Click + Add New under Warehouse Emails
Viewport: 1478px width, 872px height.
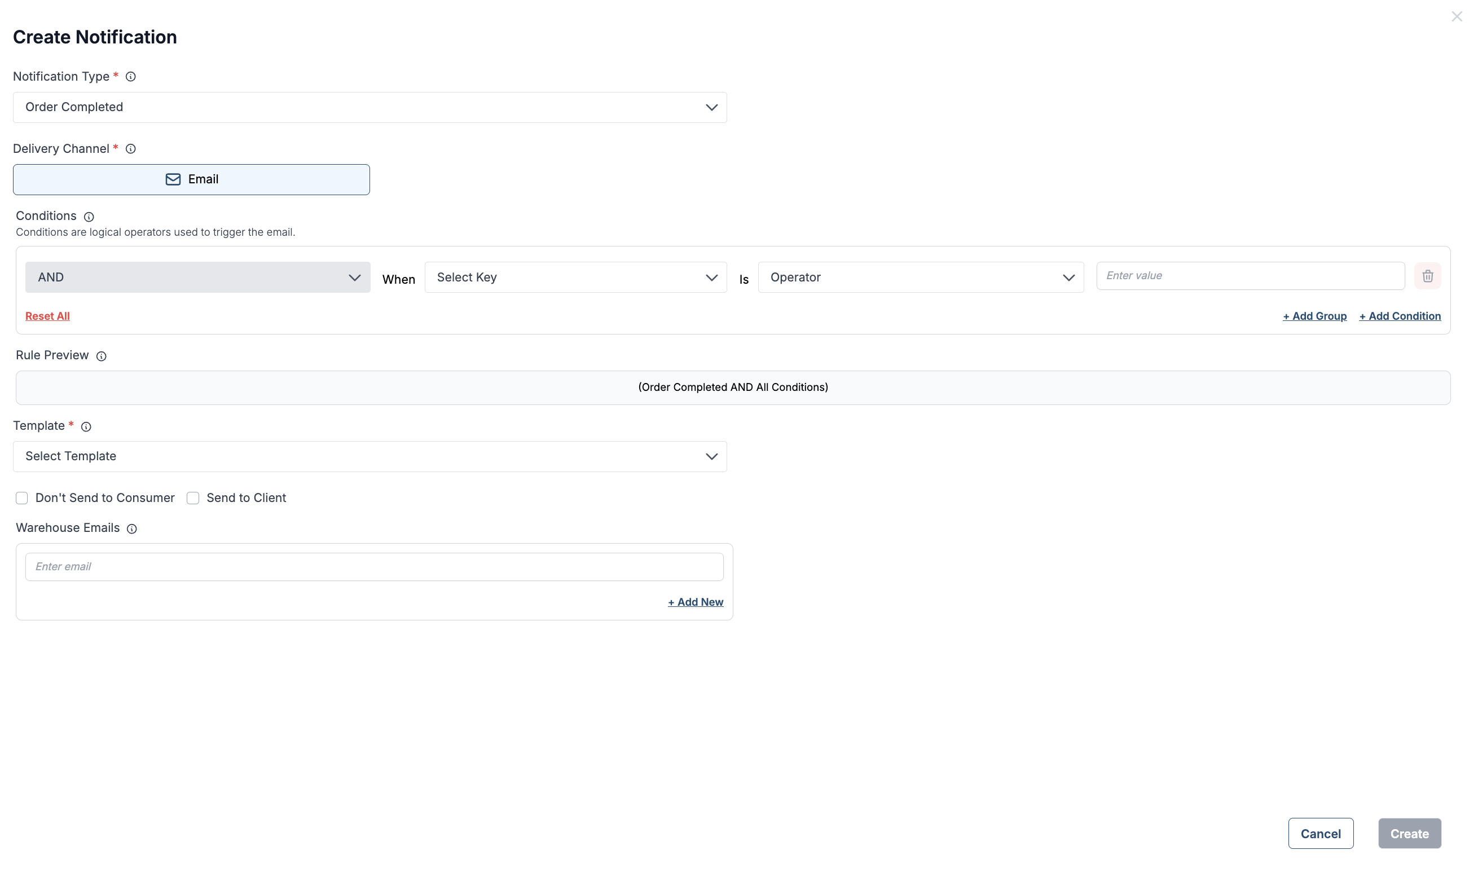tap(695, 602)
